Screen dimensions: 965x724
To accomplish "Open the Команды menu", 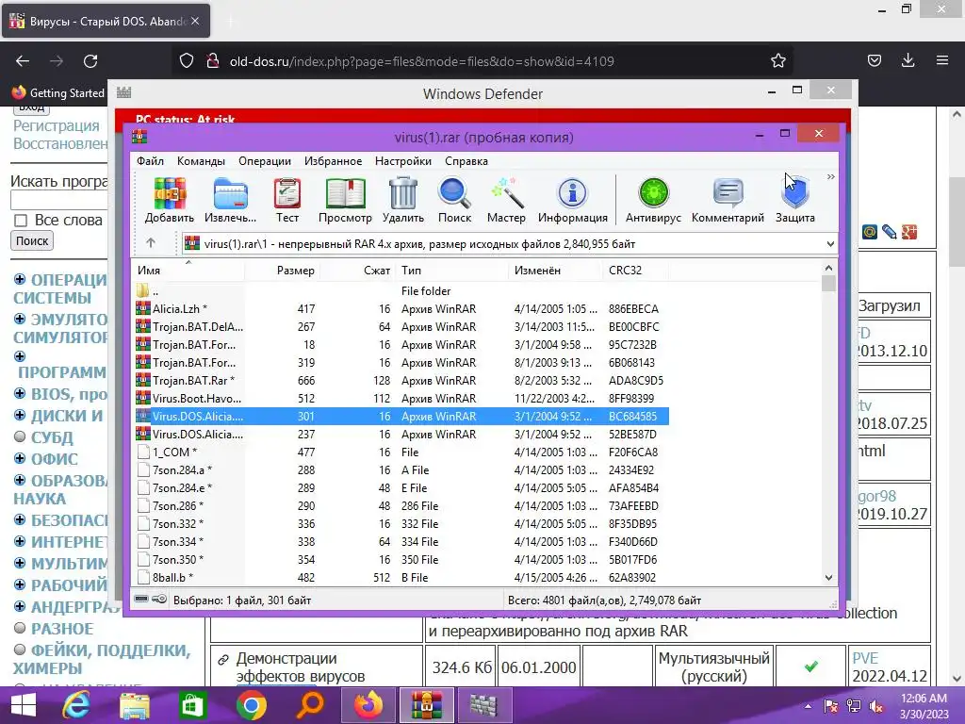I will coord(202,160).
